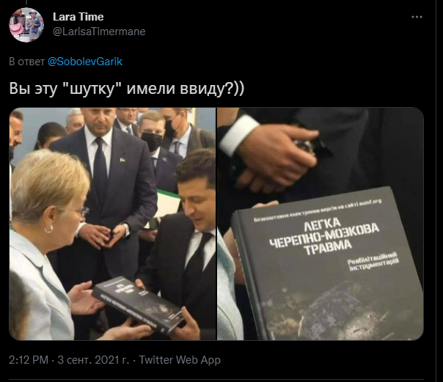Open the right photo of the book cover

pos(321,224)
